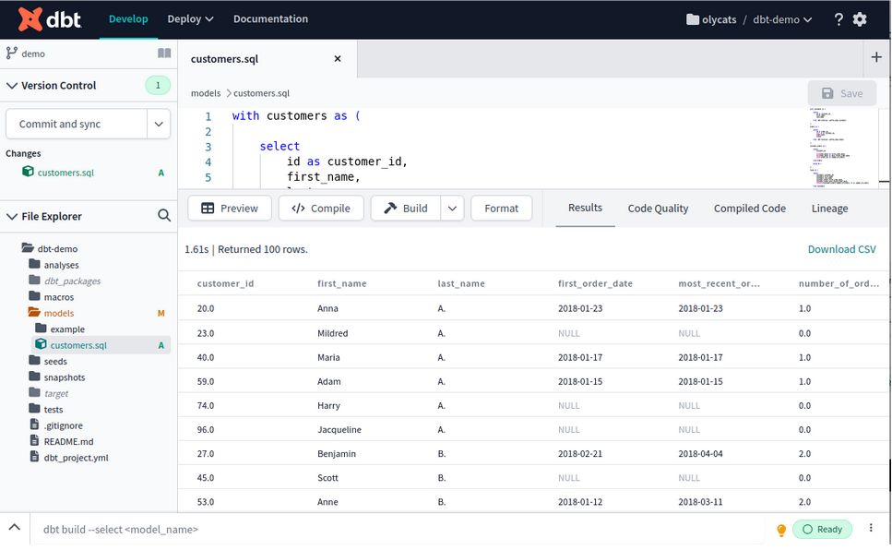This screenshot has width=892, height=550.
Task: Search files with the magnifier icon
Action: [x=164, y=216]
